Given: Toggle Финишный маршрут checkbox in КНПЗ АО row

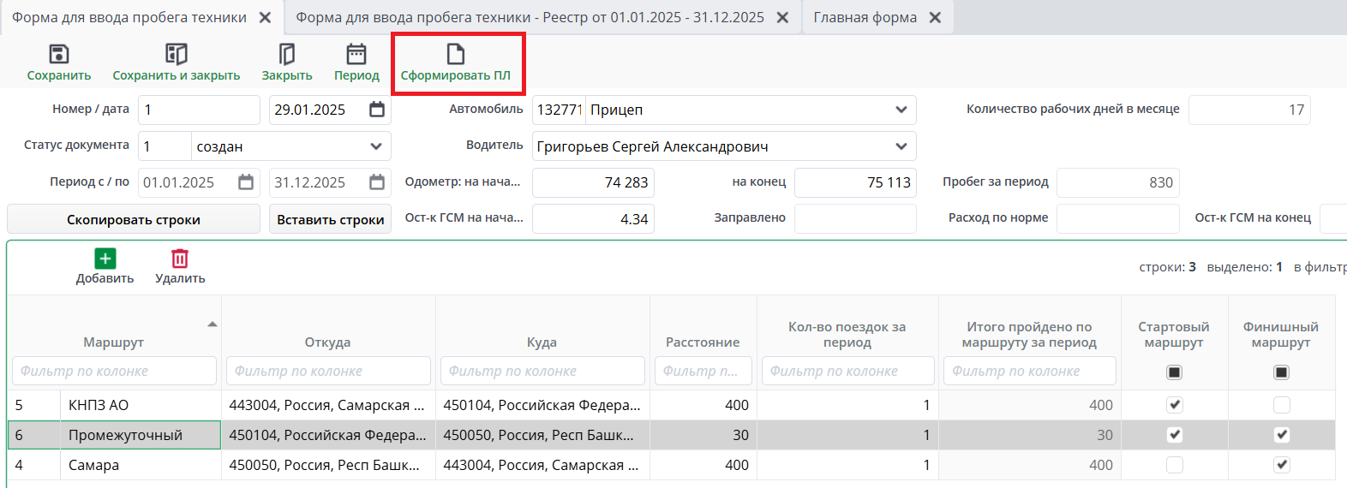Looking at the screenshot, I should point(1281,405).
